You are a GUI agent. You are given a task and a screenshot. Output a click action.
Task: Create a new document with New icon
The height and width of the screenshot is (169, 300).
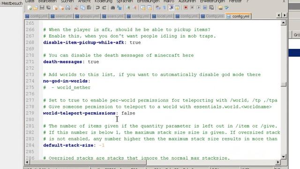pyautogui.click(x=30, y=8)
